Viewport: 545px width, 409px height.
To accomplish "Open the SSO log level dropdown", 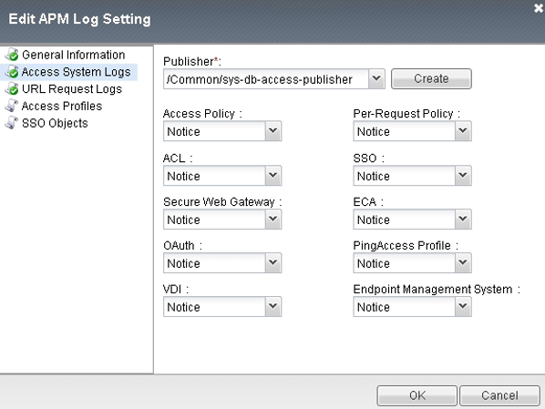I will click(x=412, y=176).
